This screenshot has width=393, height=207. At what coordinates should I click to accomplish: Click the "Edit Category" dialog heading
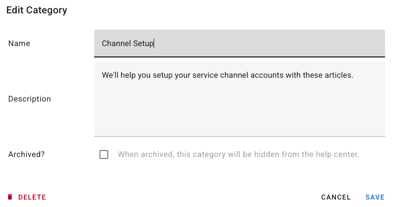[x=37, y=10]
